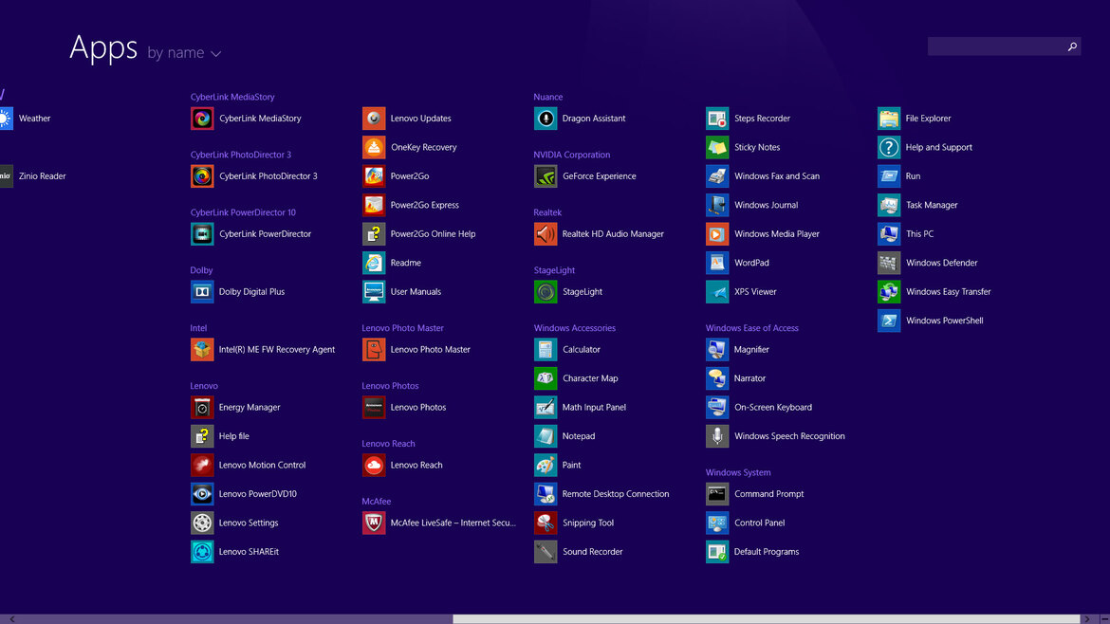Select the Windows Accessories group header

575,328
